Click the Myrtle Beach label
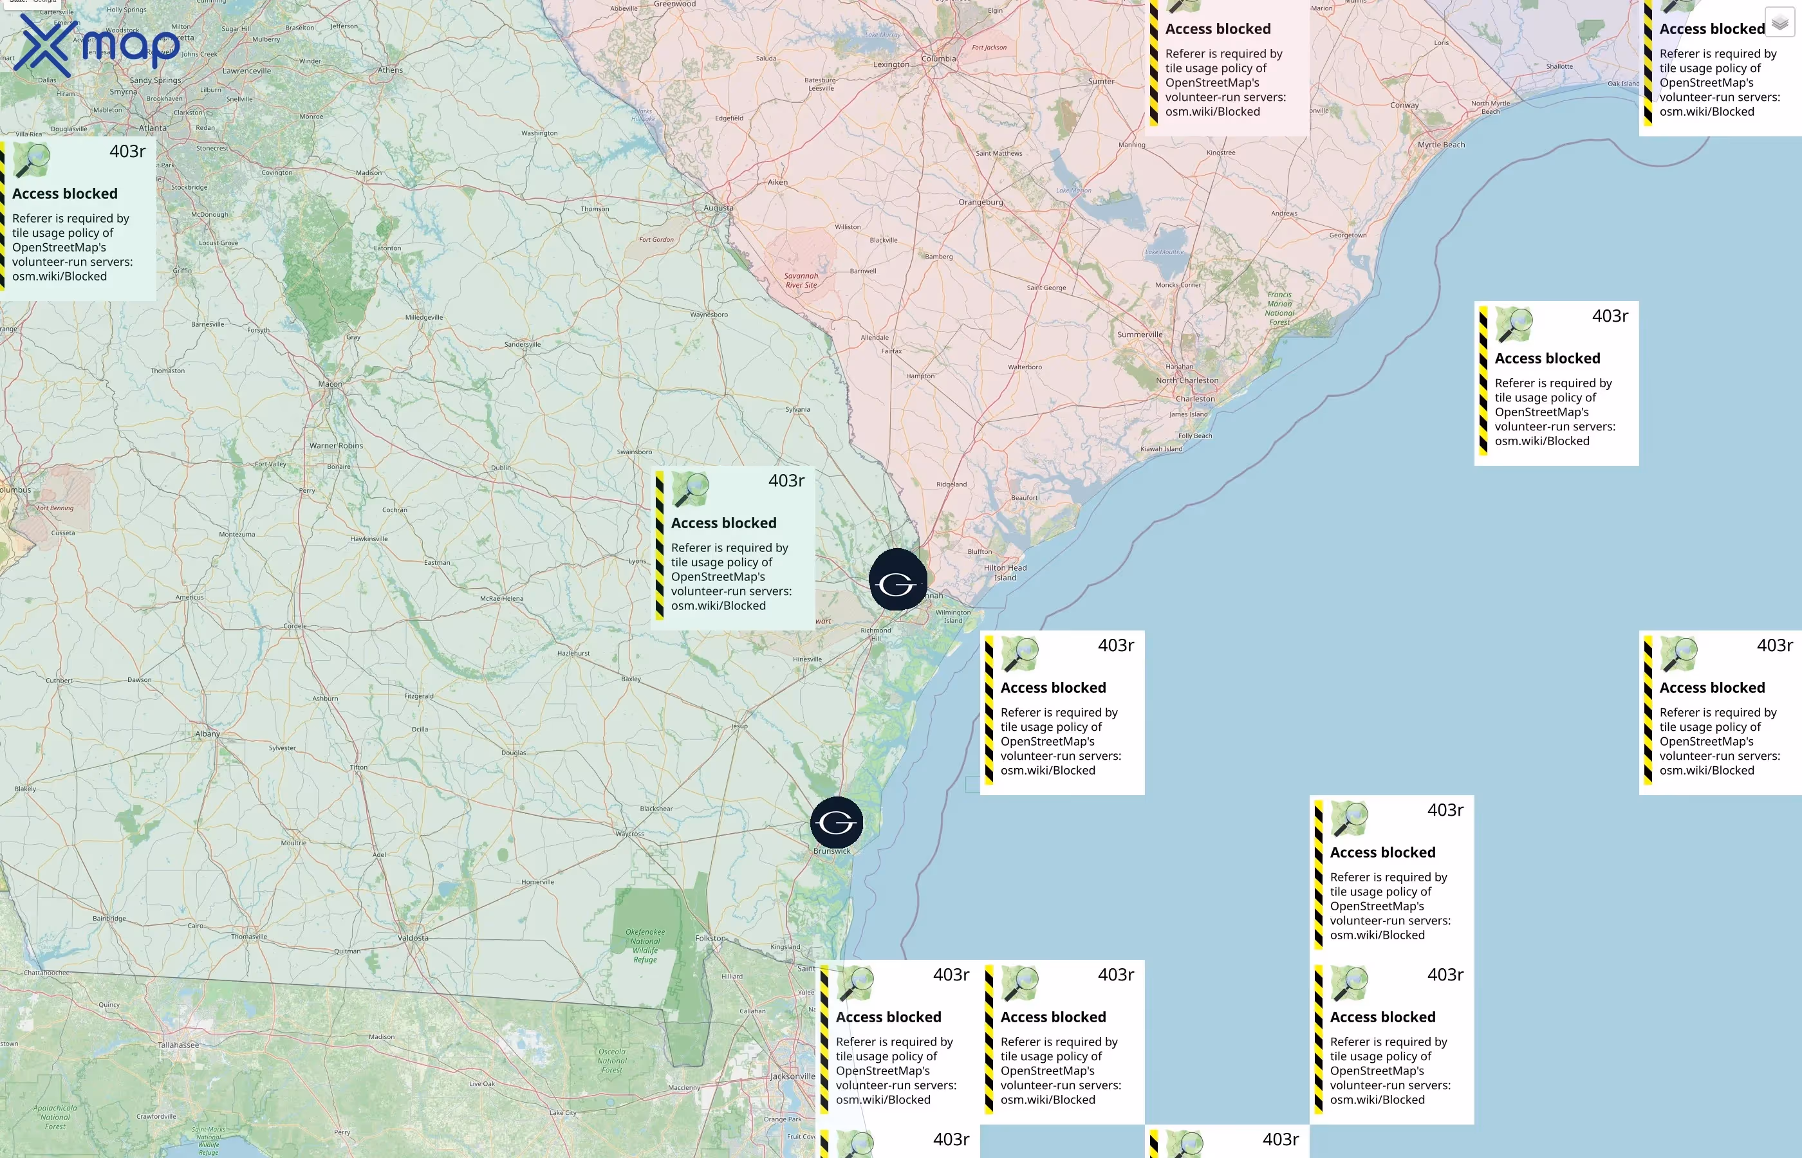This screenshot has width=1802, height=1158. click(1441, 145)
